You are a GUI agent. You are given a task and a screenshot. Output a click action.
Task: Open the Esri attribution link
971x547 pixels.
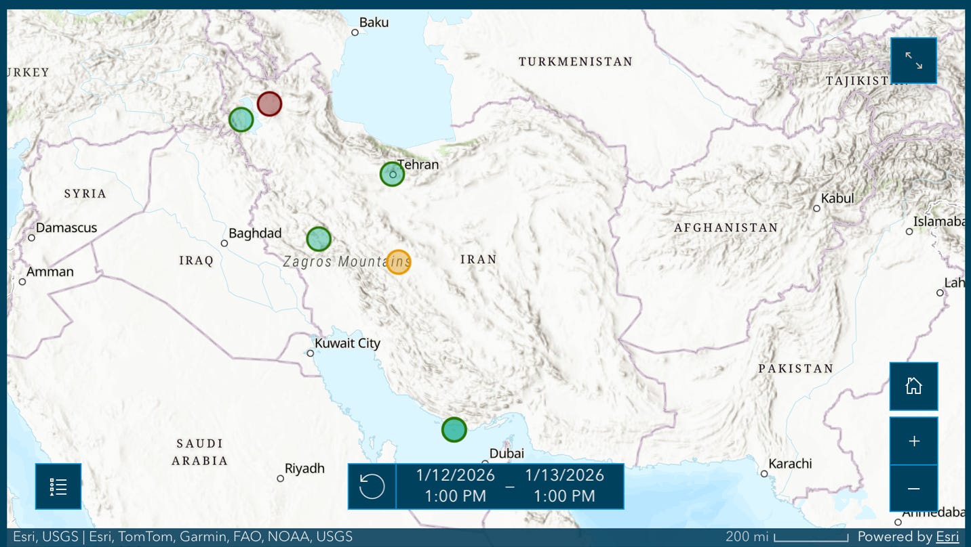pos(947,537)
